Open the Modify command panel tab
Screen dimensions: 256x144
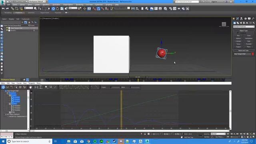tap(238, 19)
